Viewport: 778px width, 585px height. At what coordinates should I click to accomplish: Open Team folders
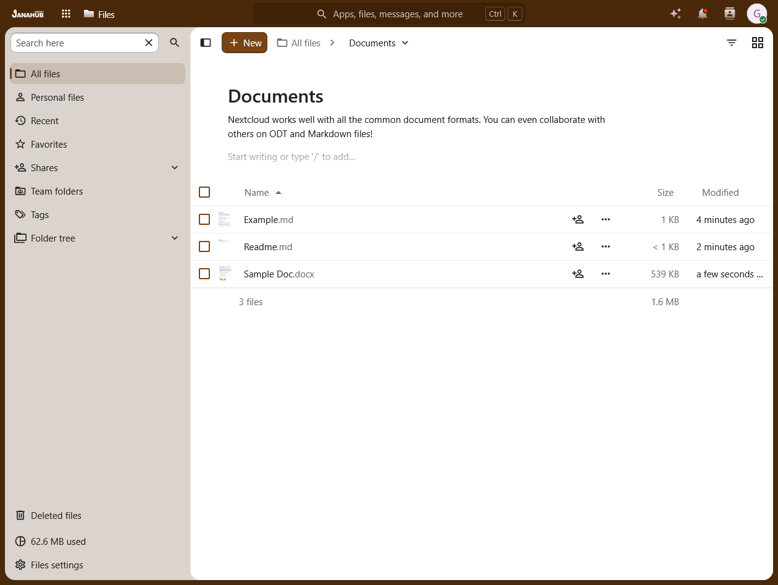click(98, 191)
